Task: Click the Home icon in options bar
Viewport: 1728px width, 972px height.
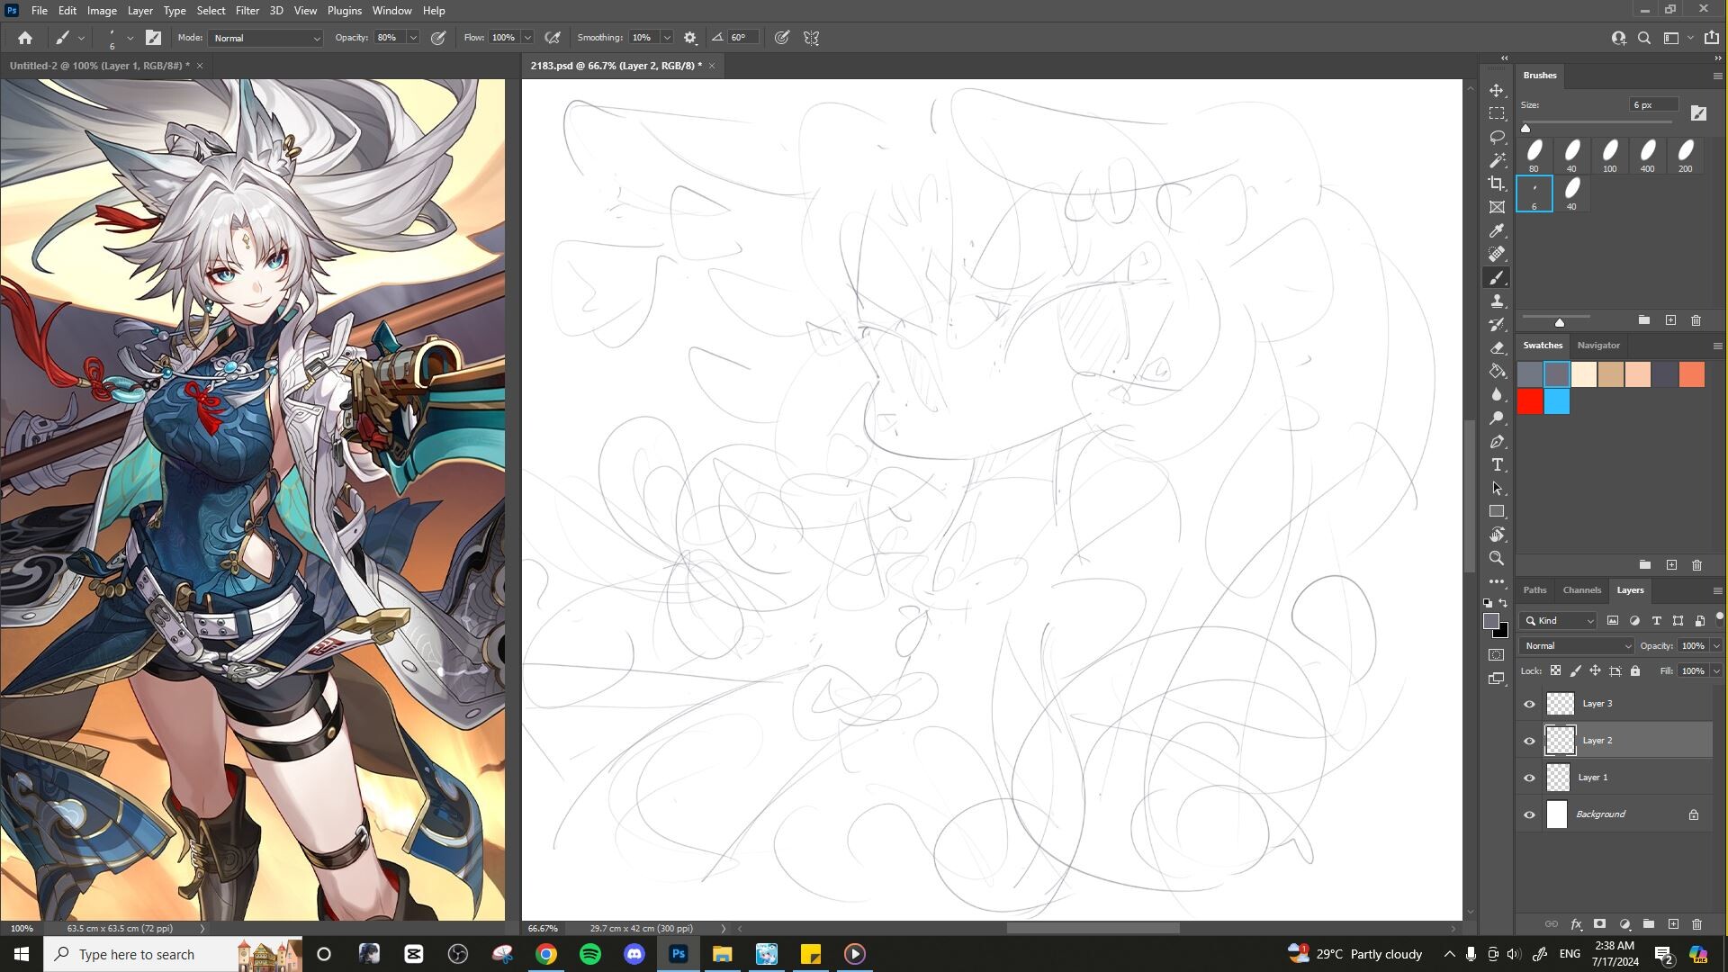Action: coord(25,38)
